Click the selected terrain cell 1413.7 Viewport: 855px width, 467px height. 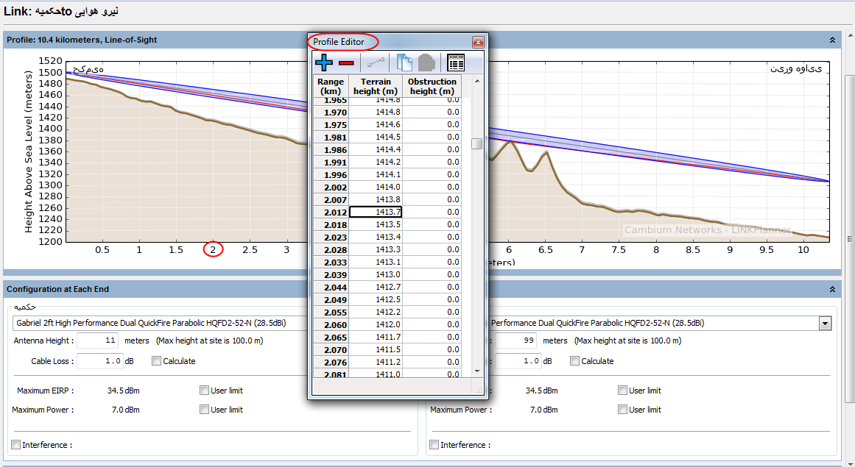(375, 212)
